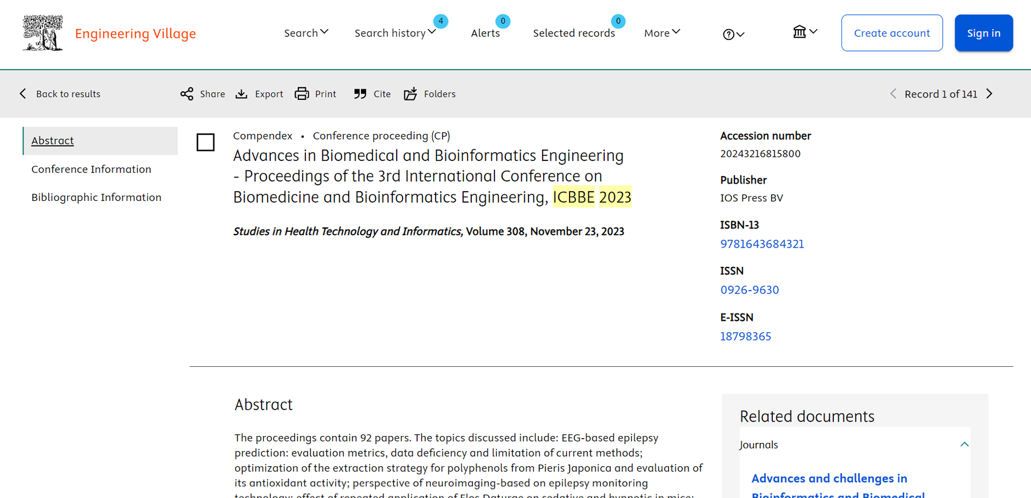
Task: Click the Sign in button
Action: [x=983, y=33]
